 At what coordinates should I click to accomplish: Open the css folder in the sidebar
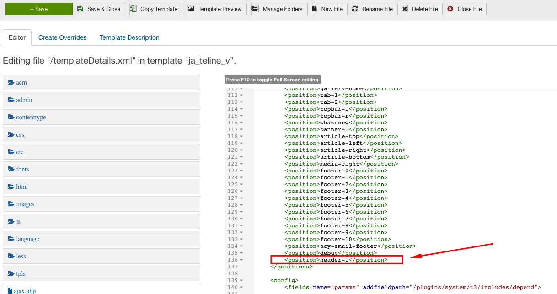point(20,134)
